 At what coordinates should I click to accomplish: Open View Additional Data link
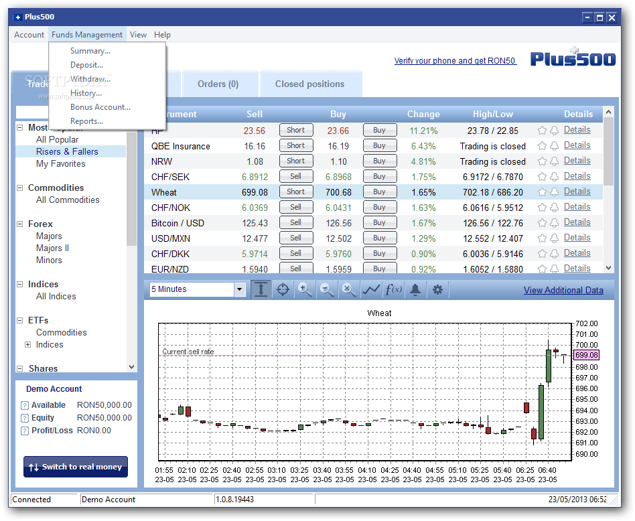pyautogui.click(x=563, y=290)
